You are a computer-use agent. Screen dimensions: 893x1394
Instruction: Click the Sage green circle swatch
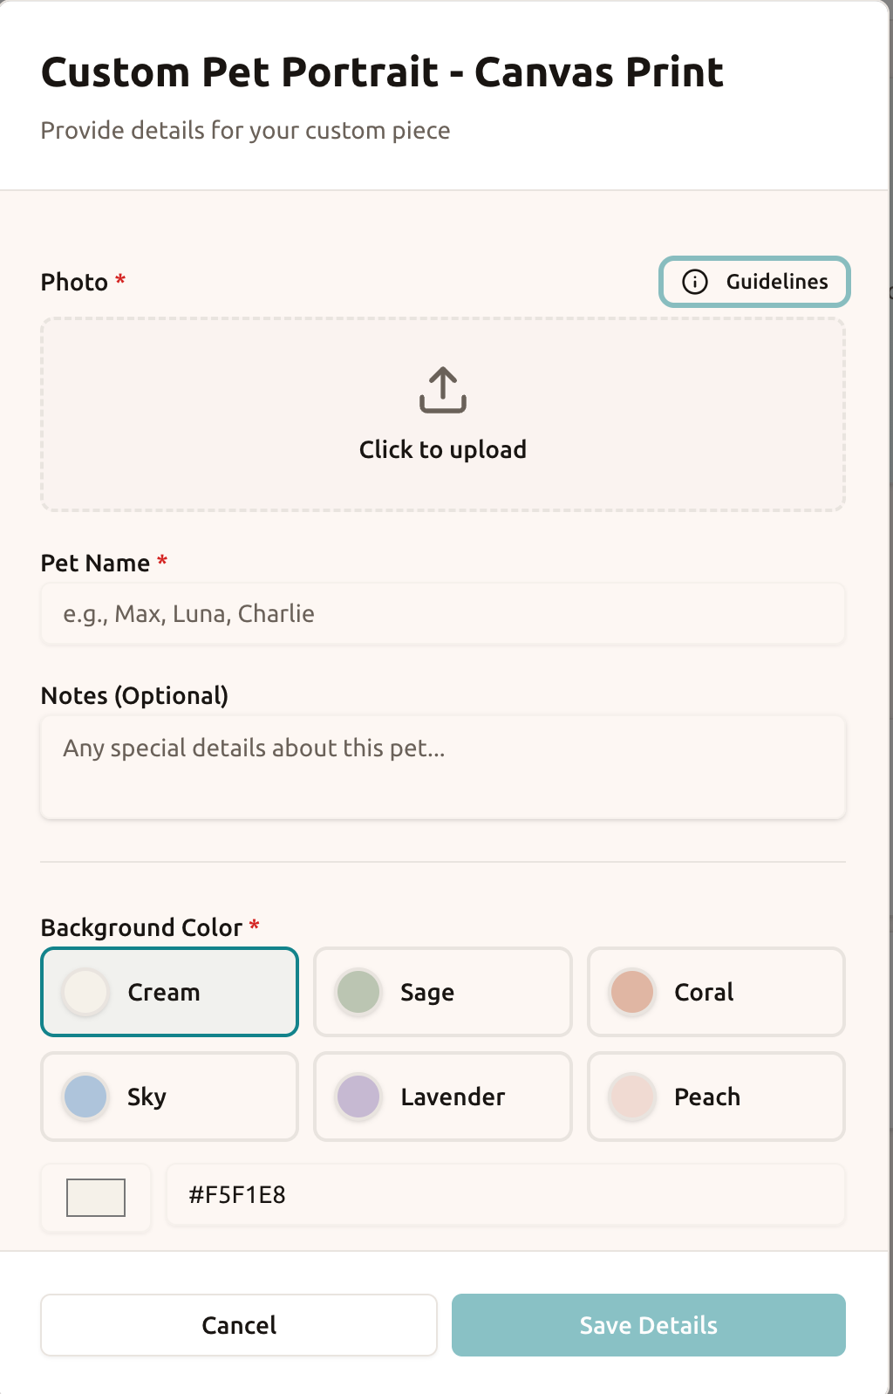point(358,992)
